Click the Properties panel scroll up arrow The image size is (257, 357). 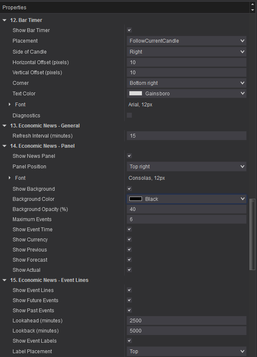[x=252, y=5]
